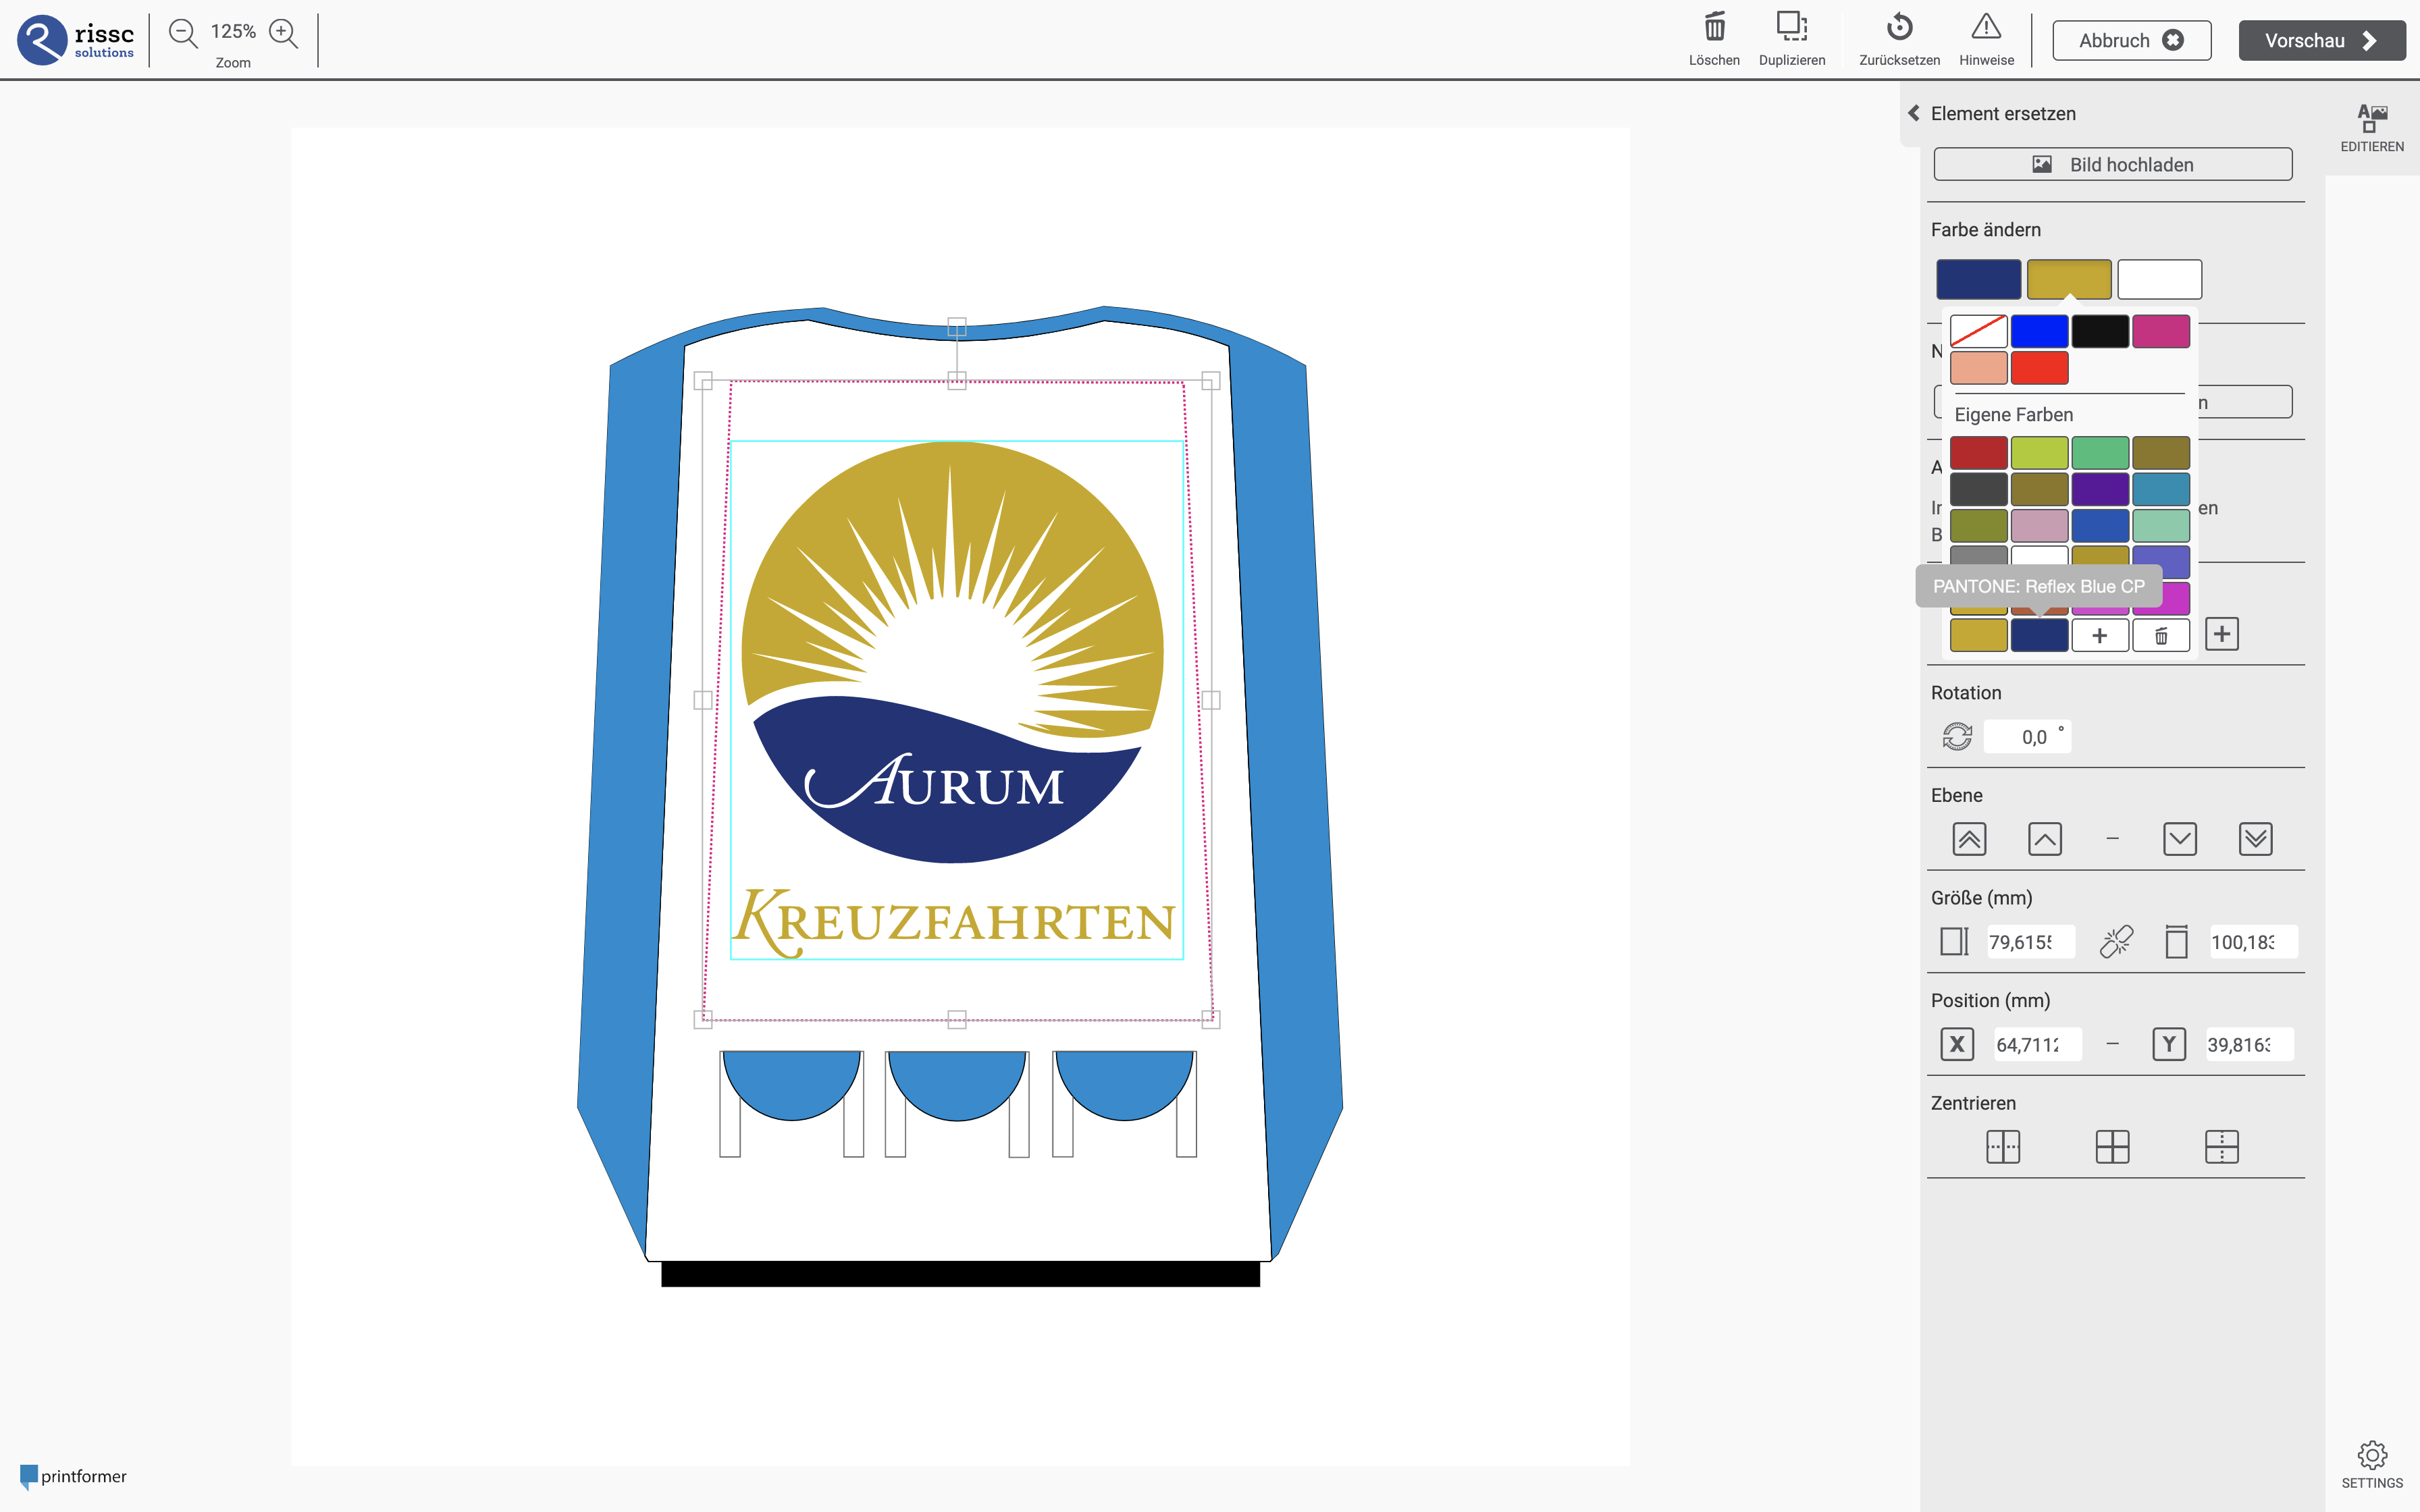Click the boxed plus icon beside palette
Screen dimensions: 2420x1512
coord(2222,634)
